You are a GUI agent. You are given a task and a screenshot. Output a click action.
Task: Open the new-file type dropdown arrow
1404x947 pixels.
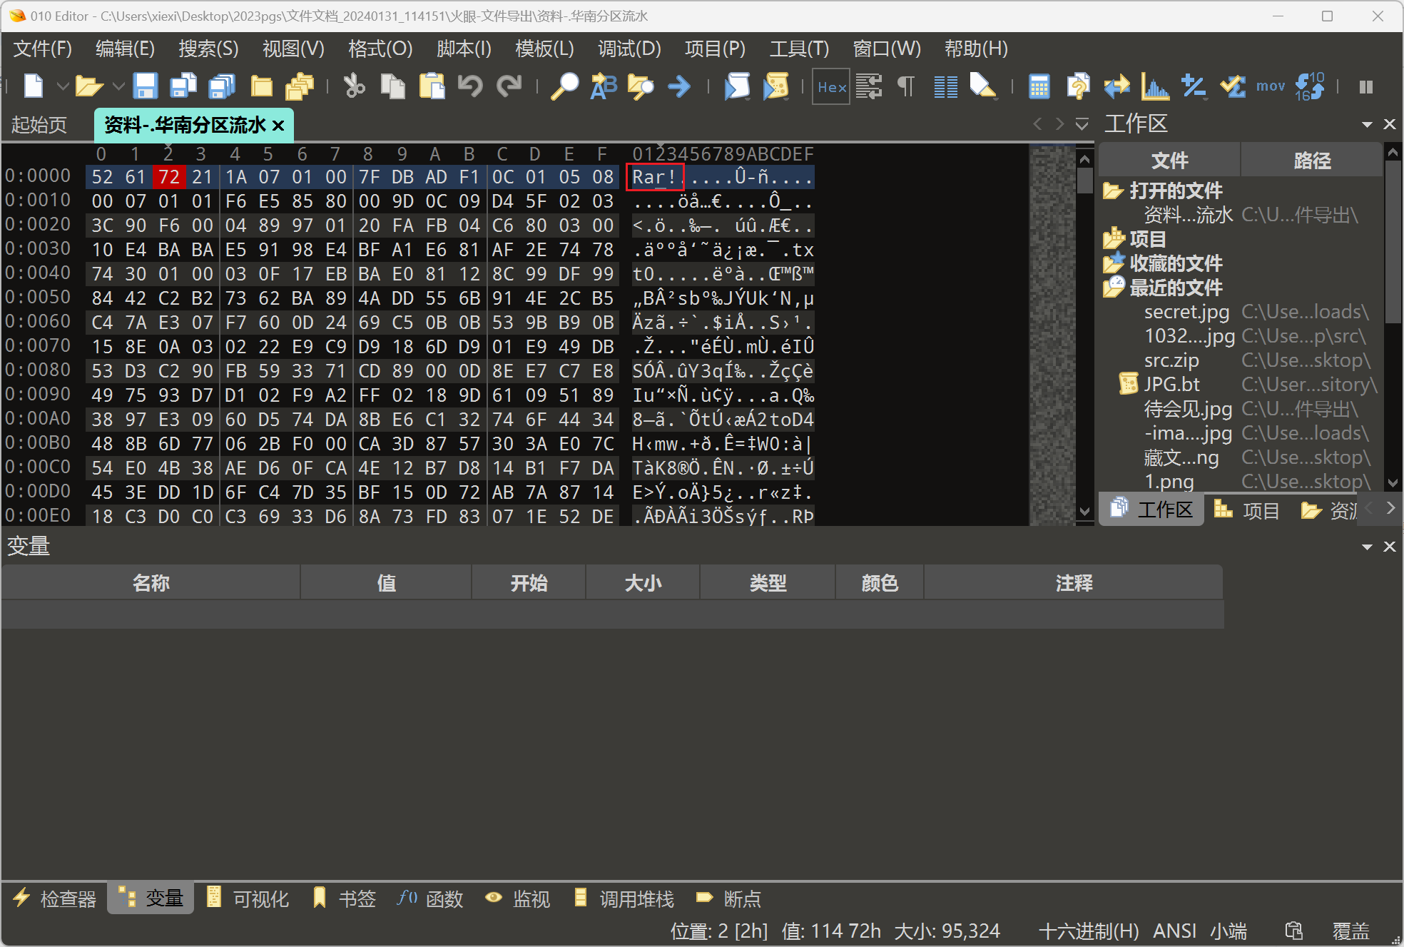click(63, 86)
